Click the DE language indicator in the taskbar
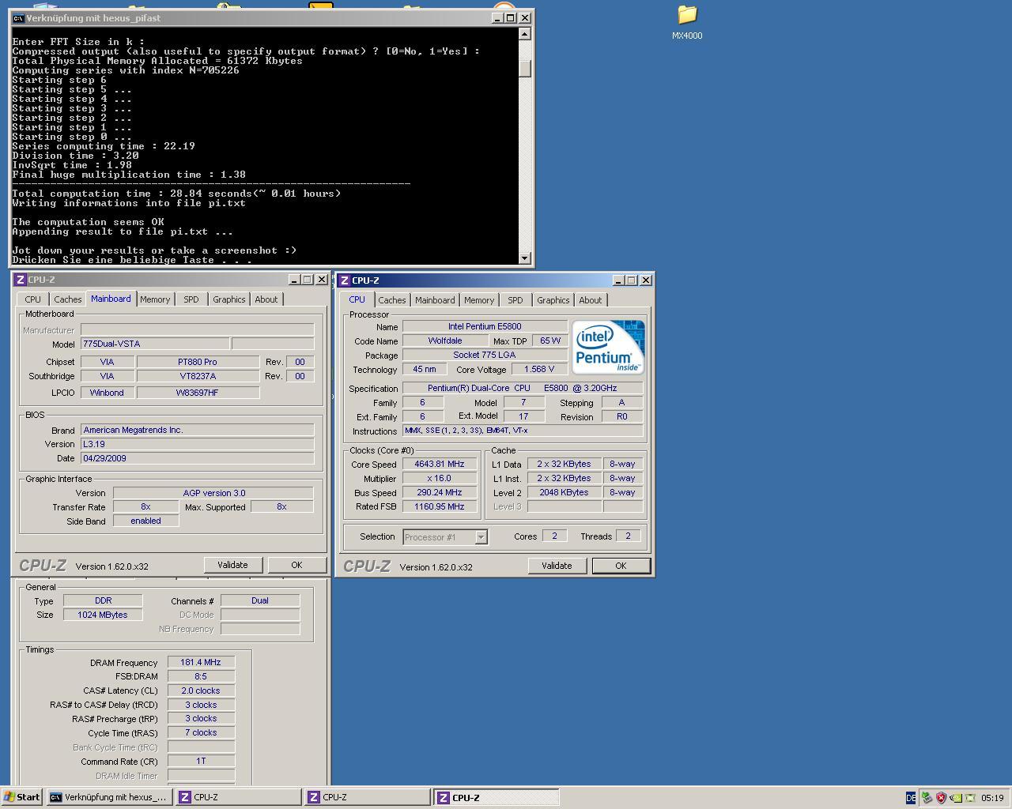 tap(911, 798)
